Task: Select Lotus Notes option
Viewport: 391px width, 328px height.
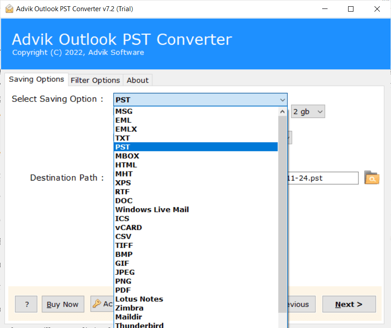Action: pos(196,299)
